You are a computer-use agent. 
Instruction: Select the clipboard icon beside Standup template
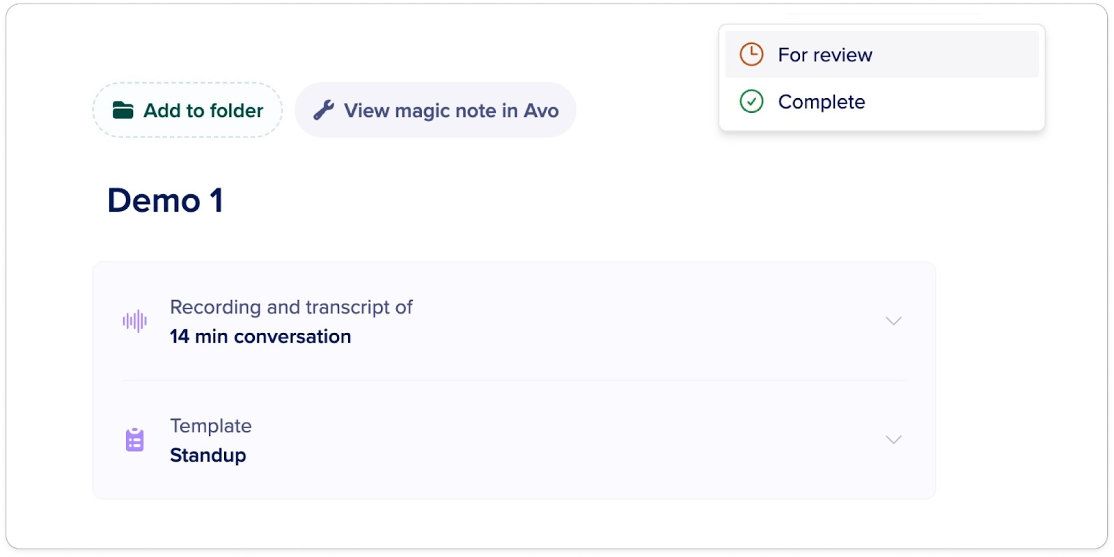136,439
